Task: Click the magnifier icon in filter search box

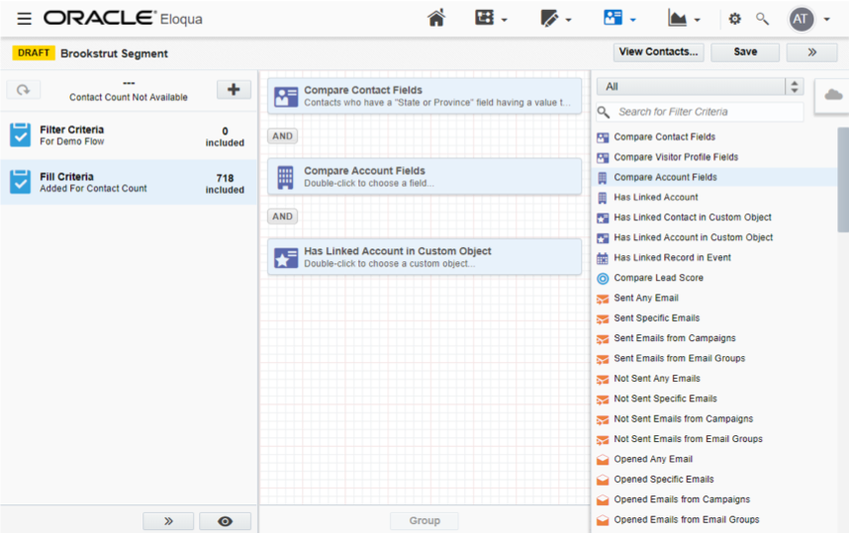Action: pos(604,112)
